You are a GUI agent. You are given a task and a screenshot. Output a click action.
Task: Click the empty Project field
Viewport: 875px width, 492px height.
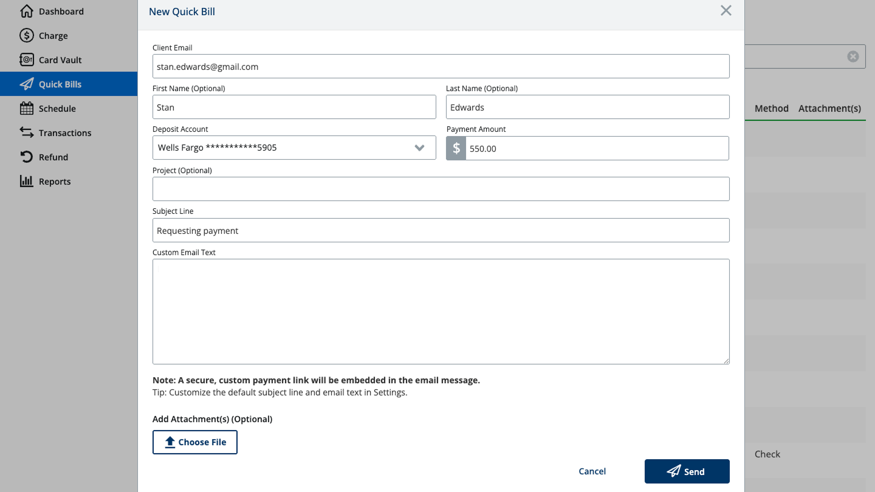pyautogui.click(x=441, y=189)
